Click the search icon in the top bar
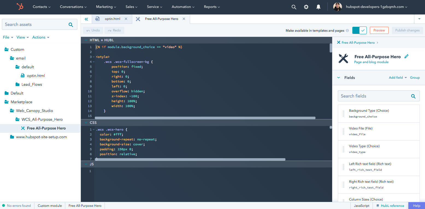 (x=294, y=7)
